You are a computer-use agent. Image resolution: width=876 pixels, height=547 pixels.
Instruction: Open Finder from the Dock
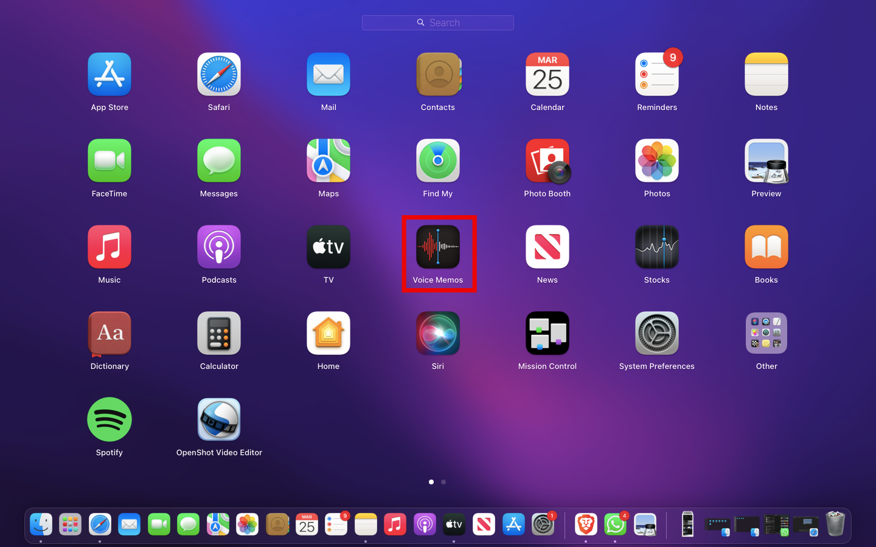pos(41,525)
